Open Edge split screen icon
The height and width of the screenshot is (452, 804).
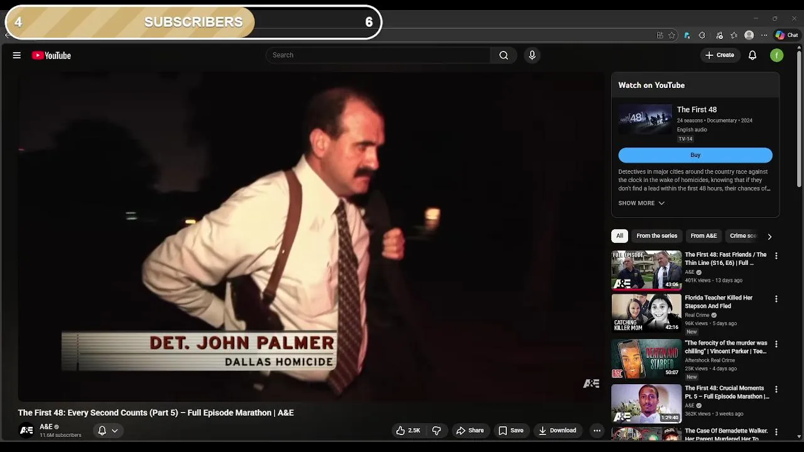pyautogui.click(x=660, y=35)
